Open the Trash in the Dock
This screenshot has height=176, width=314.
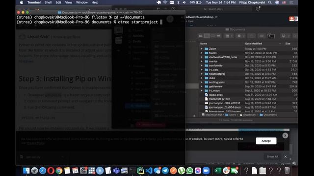(287, 171)
